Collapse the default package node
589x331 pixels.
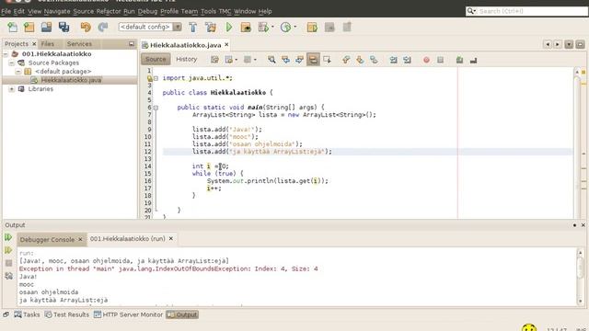18,72
